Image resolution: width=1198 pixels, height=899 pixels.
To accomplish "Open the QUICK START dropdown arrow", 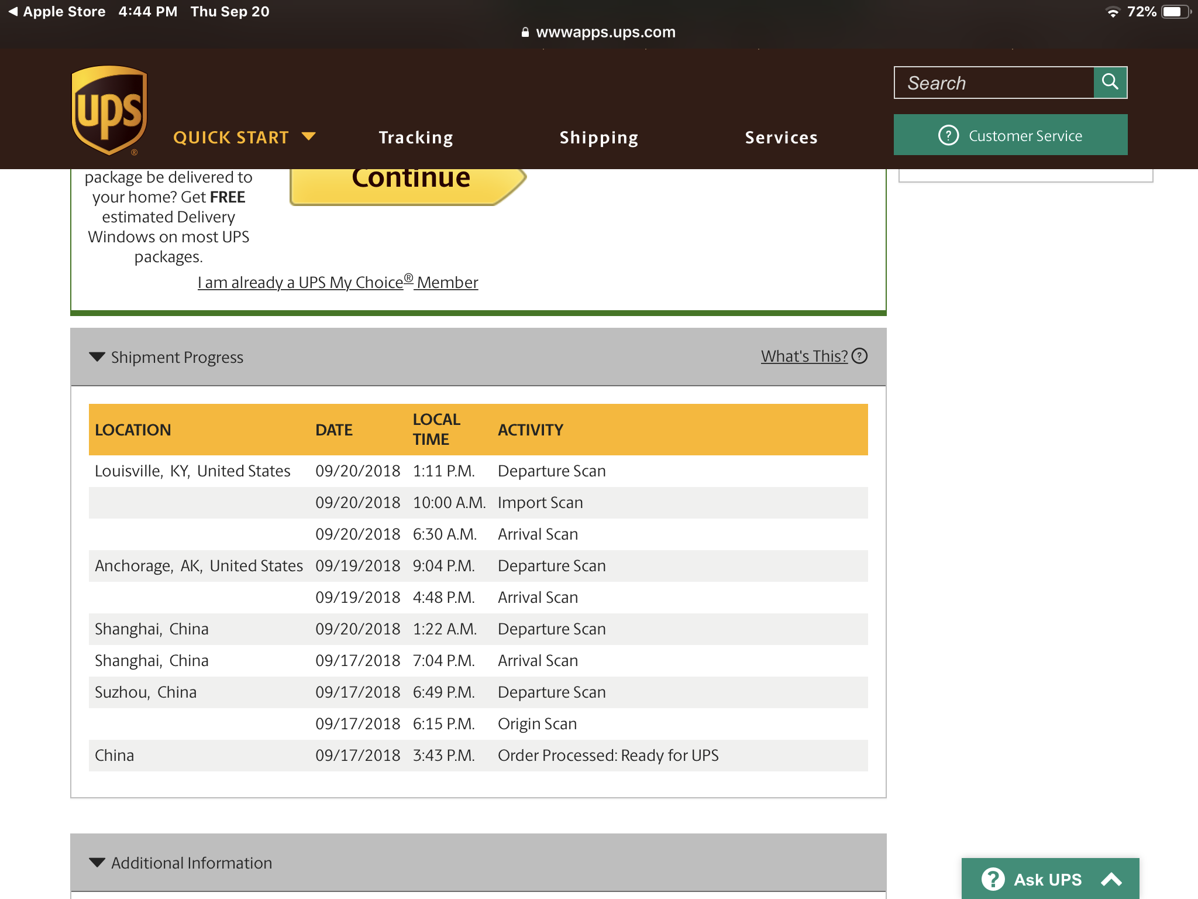I will [308, 137].
